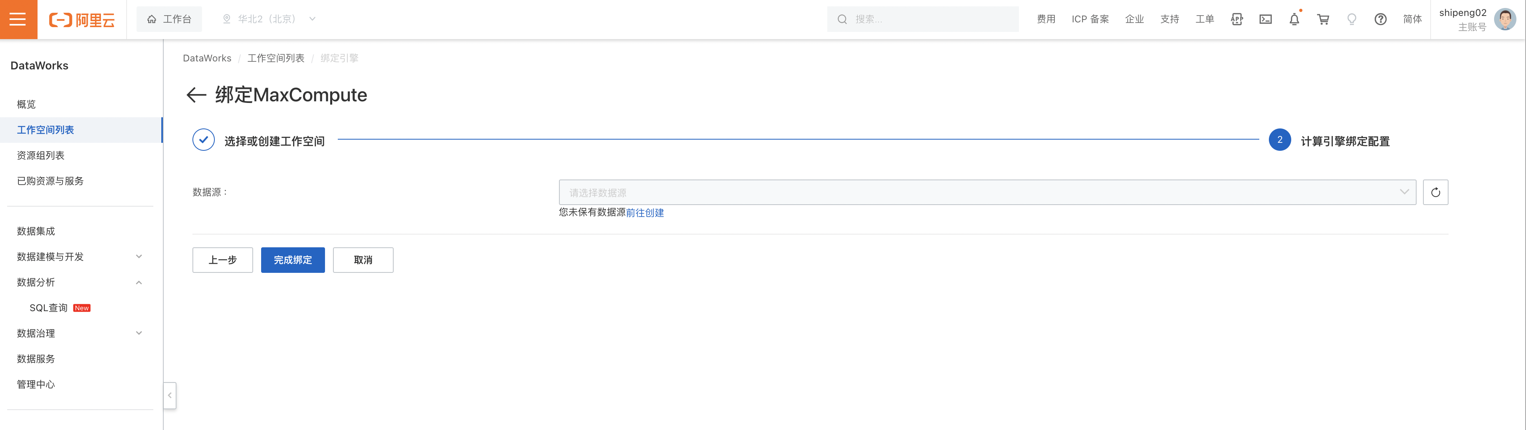Focus the 搜索 search field
This screenshot has height=430, width=1526.
[923, 19]
